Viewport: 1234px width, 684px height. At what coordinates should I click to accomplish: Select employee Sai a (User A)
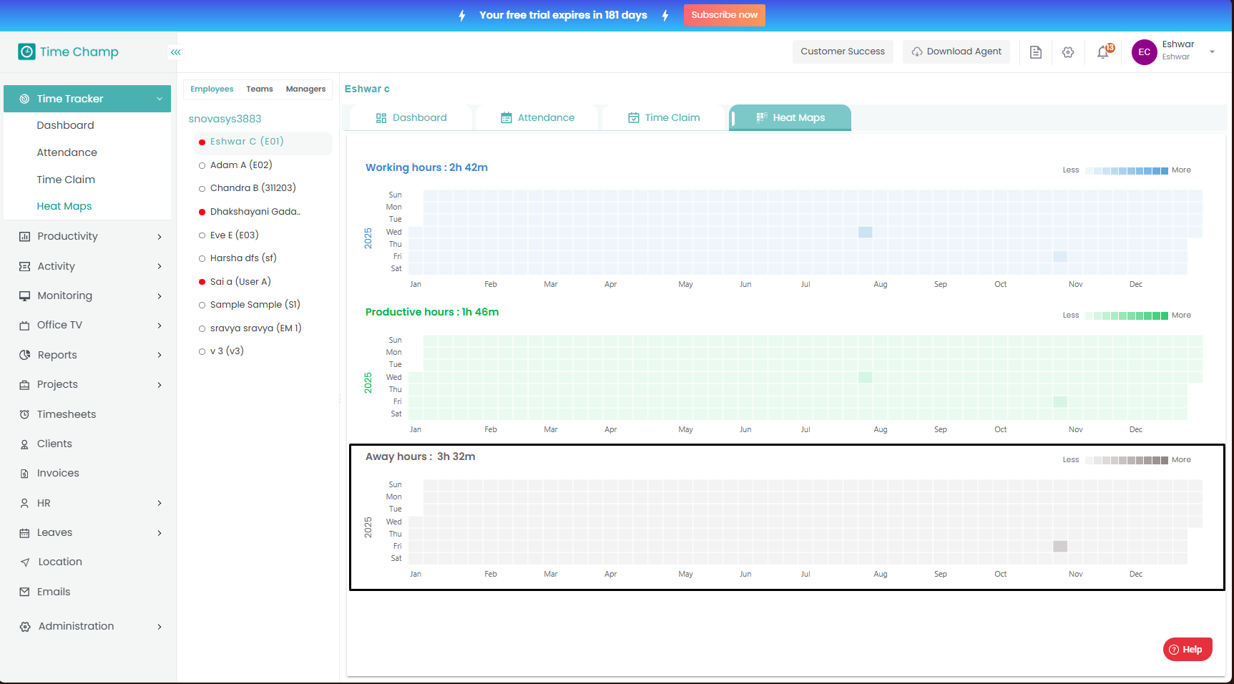click(x=240, y=282)
